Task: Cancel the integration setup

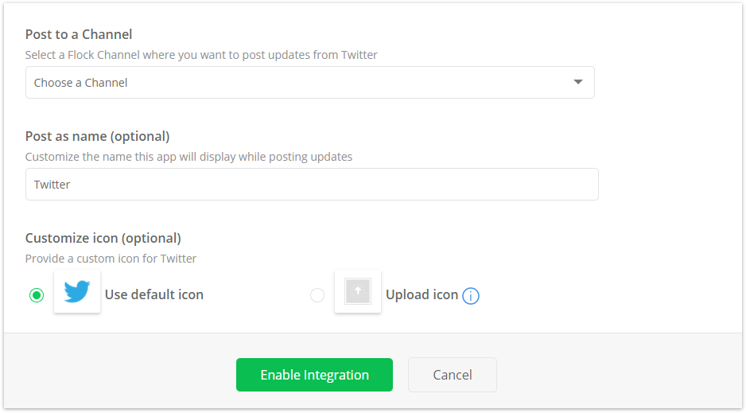Action: coord(453,375)
